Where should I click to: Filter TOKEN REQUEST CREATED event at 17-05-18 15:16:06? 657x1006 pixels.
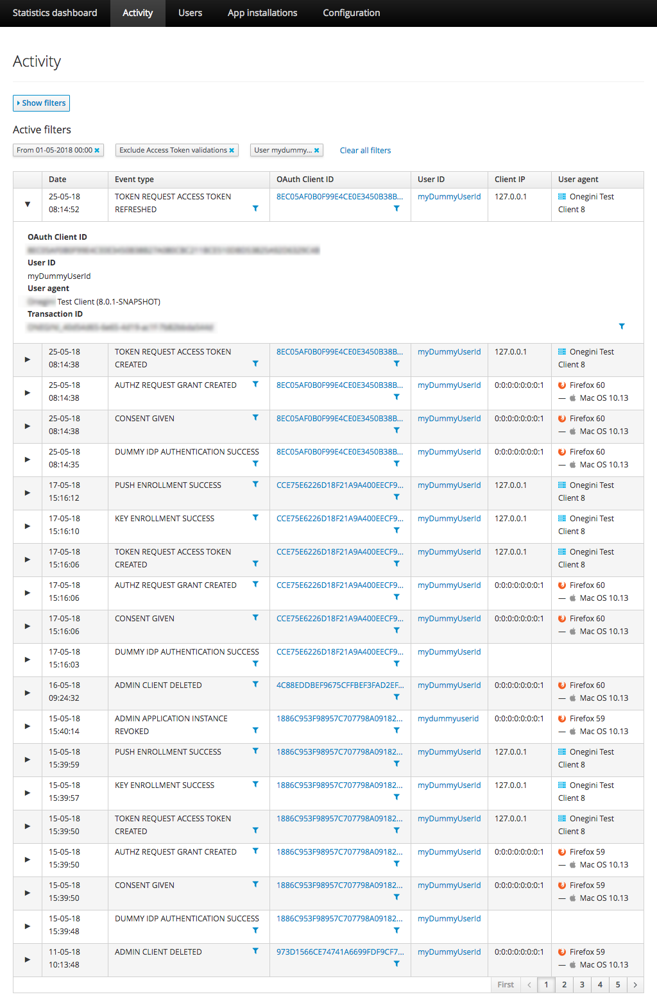255,564
